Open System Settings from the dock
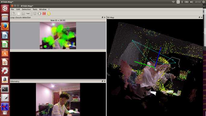The height and width of the screenshot is (116, 206). point(5,71)
